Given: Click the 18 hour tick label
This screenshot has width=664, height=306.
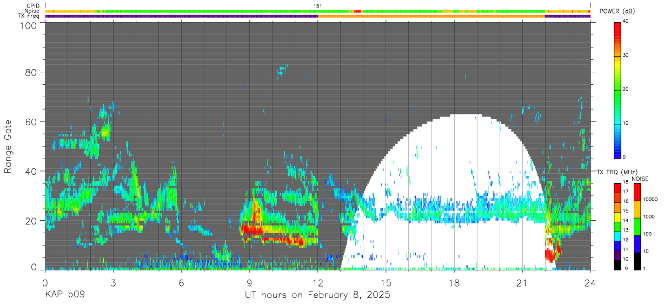Looking at the screenshot, I should (454, 283).
